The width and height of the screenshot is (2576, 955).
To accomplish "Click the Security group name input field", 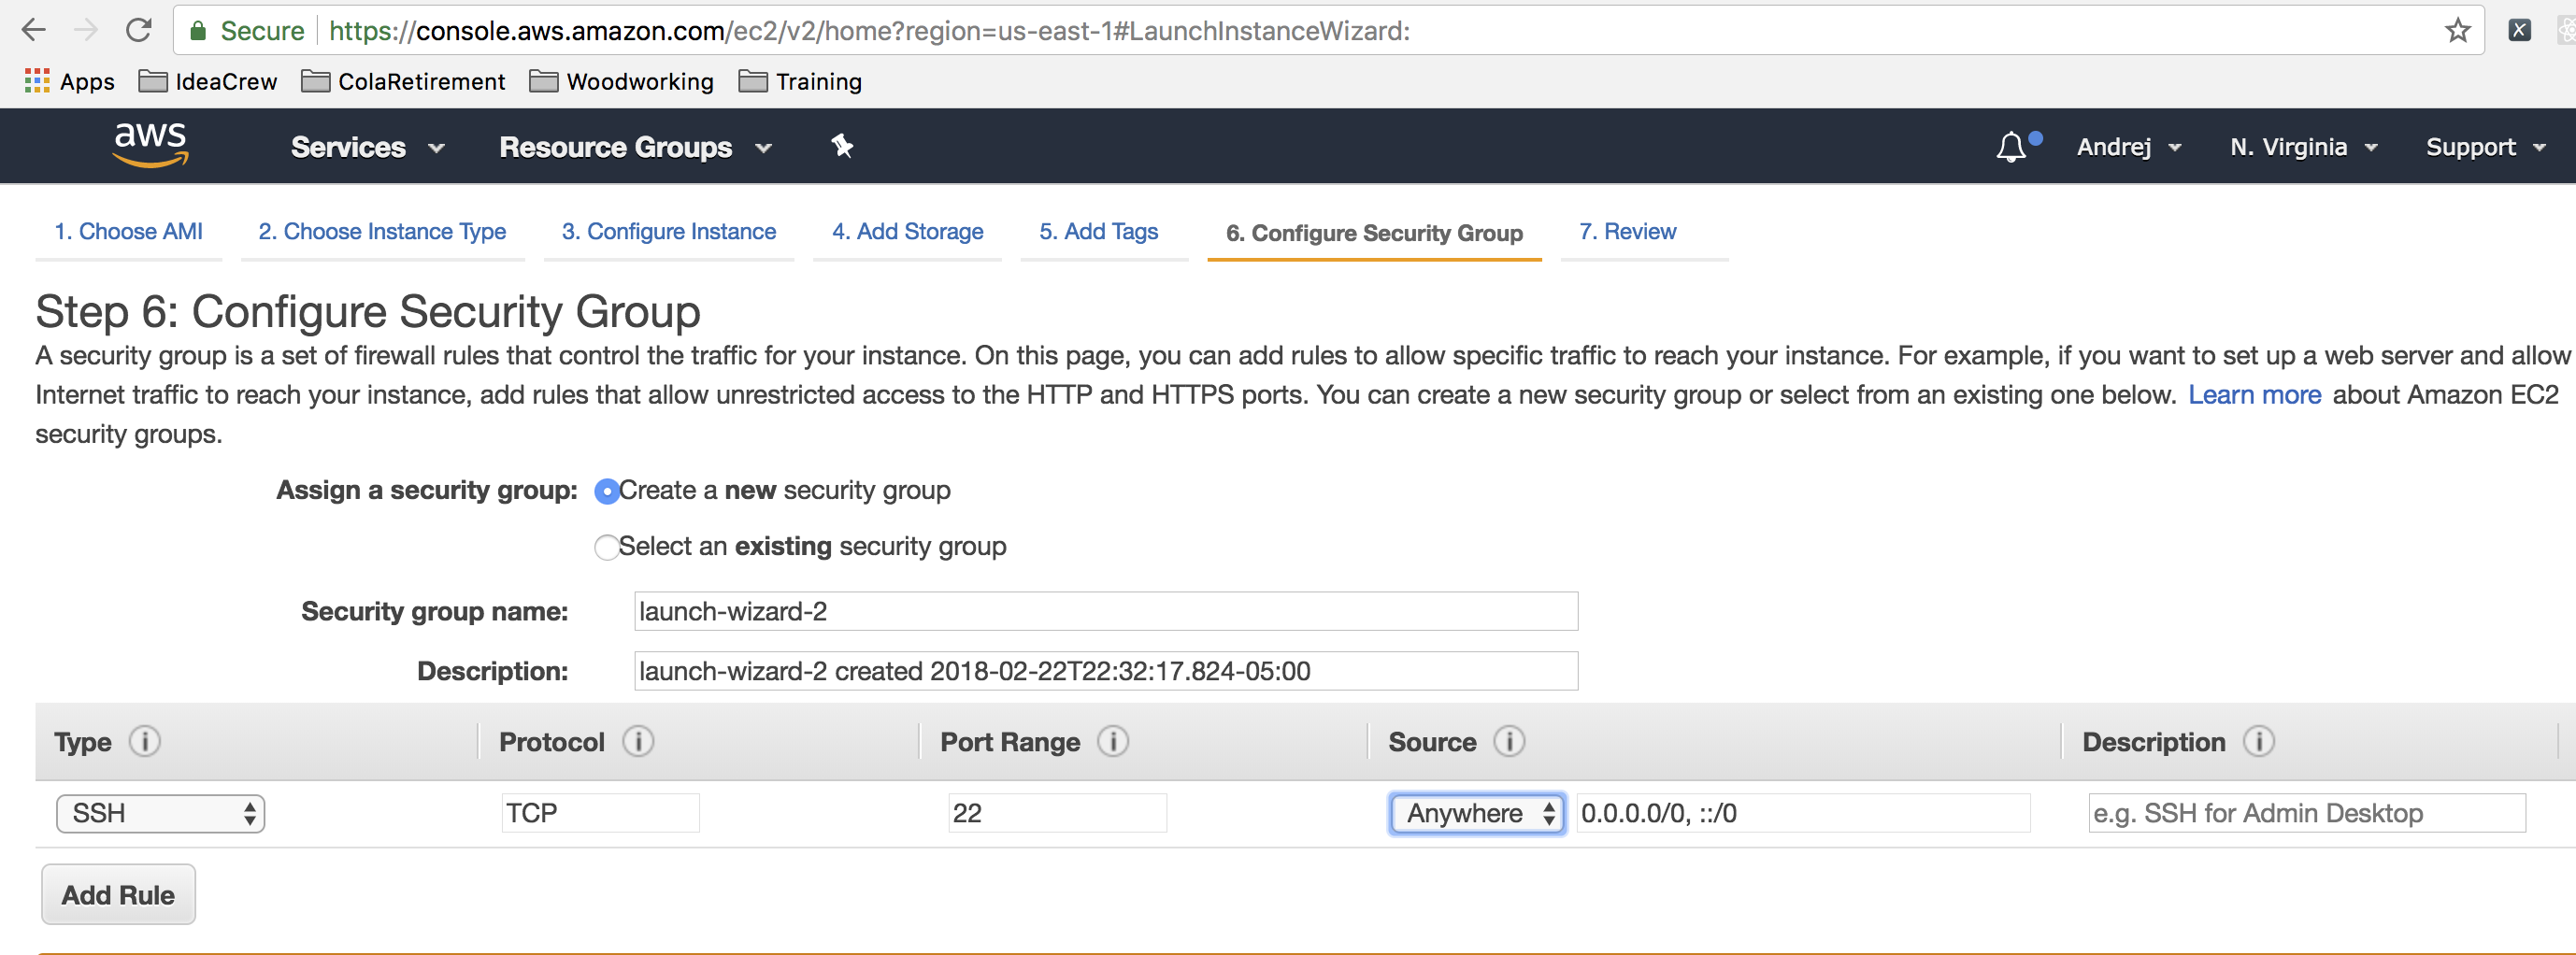I will pos(1105,612).
